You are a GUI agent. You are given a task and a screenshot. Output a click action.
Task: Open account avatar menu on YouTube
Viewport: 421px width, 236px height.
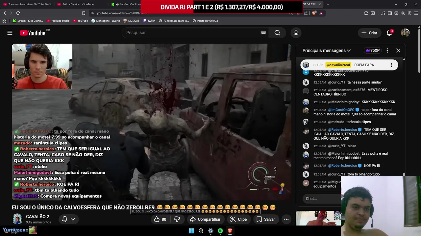click(405, 33)
